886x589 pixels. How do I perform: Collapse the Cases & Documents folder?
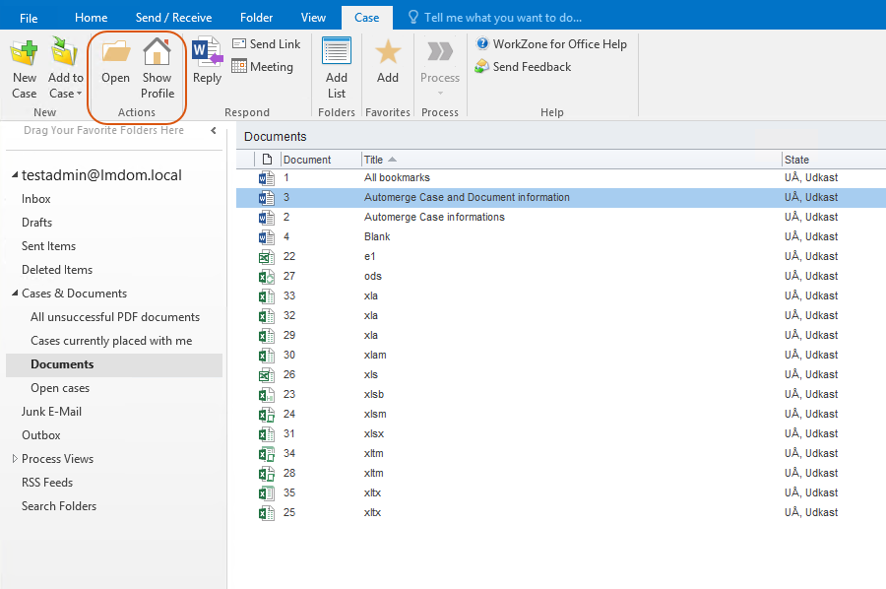[x=15, y=294]
